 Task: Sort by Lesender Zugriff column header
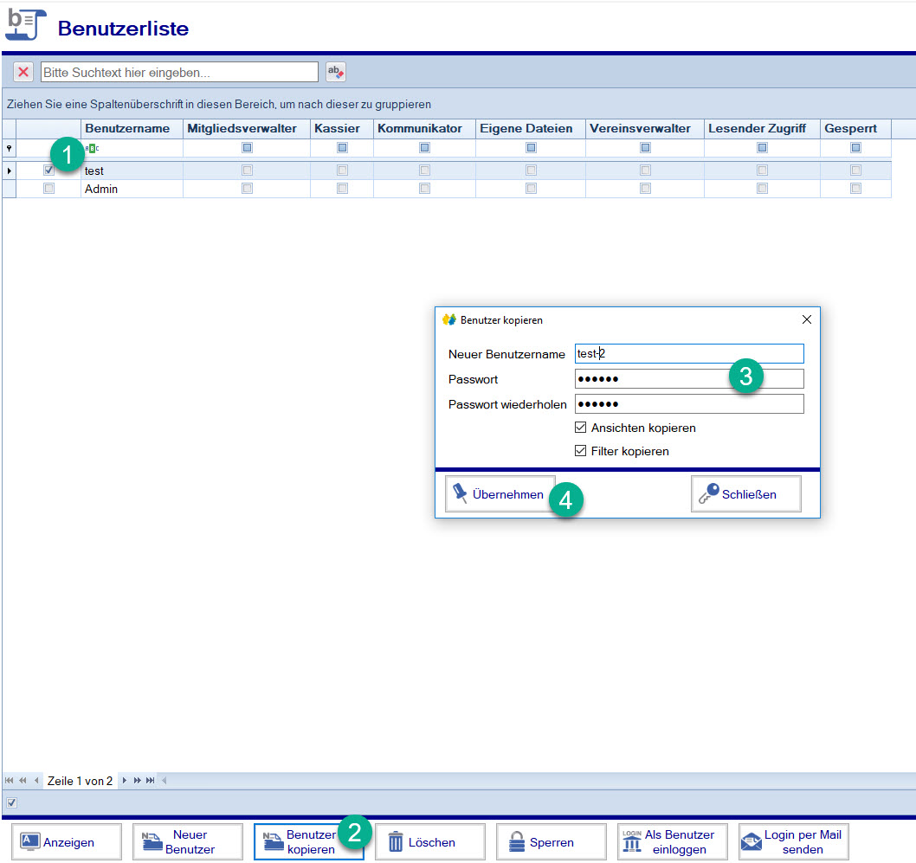[x=762, y=128]
